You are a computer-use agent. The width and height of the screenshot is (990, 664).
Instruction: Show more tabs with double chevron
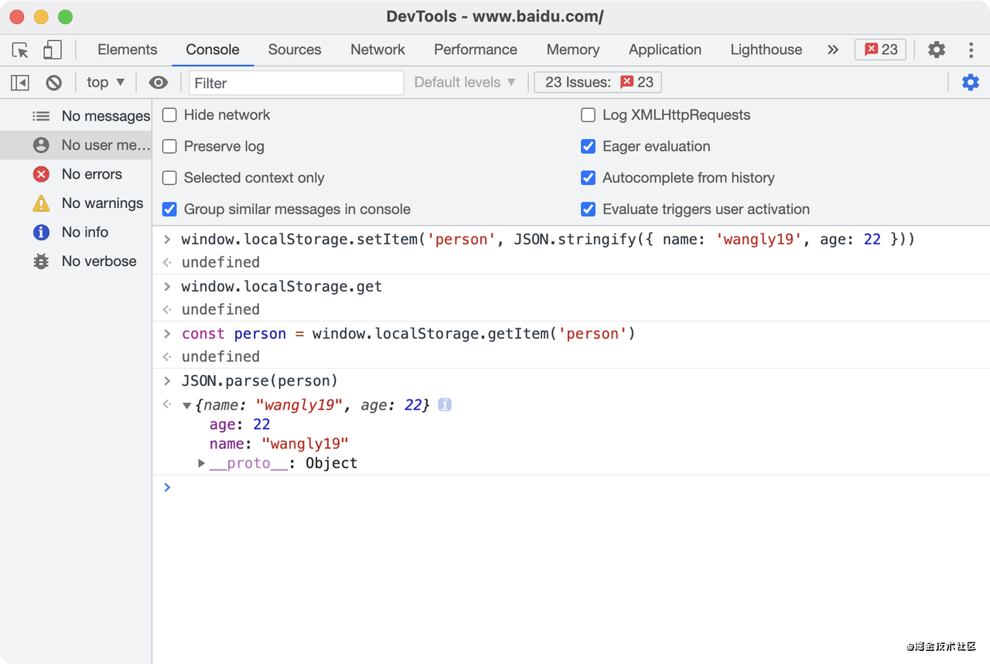click(833, 50)
